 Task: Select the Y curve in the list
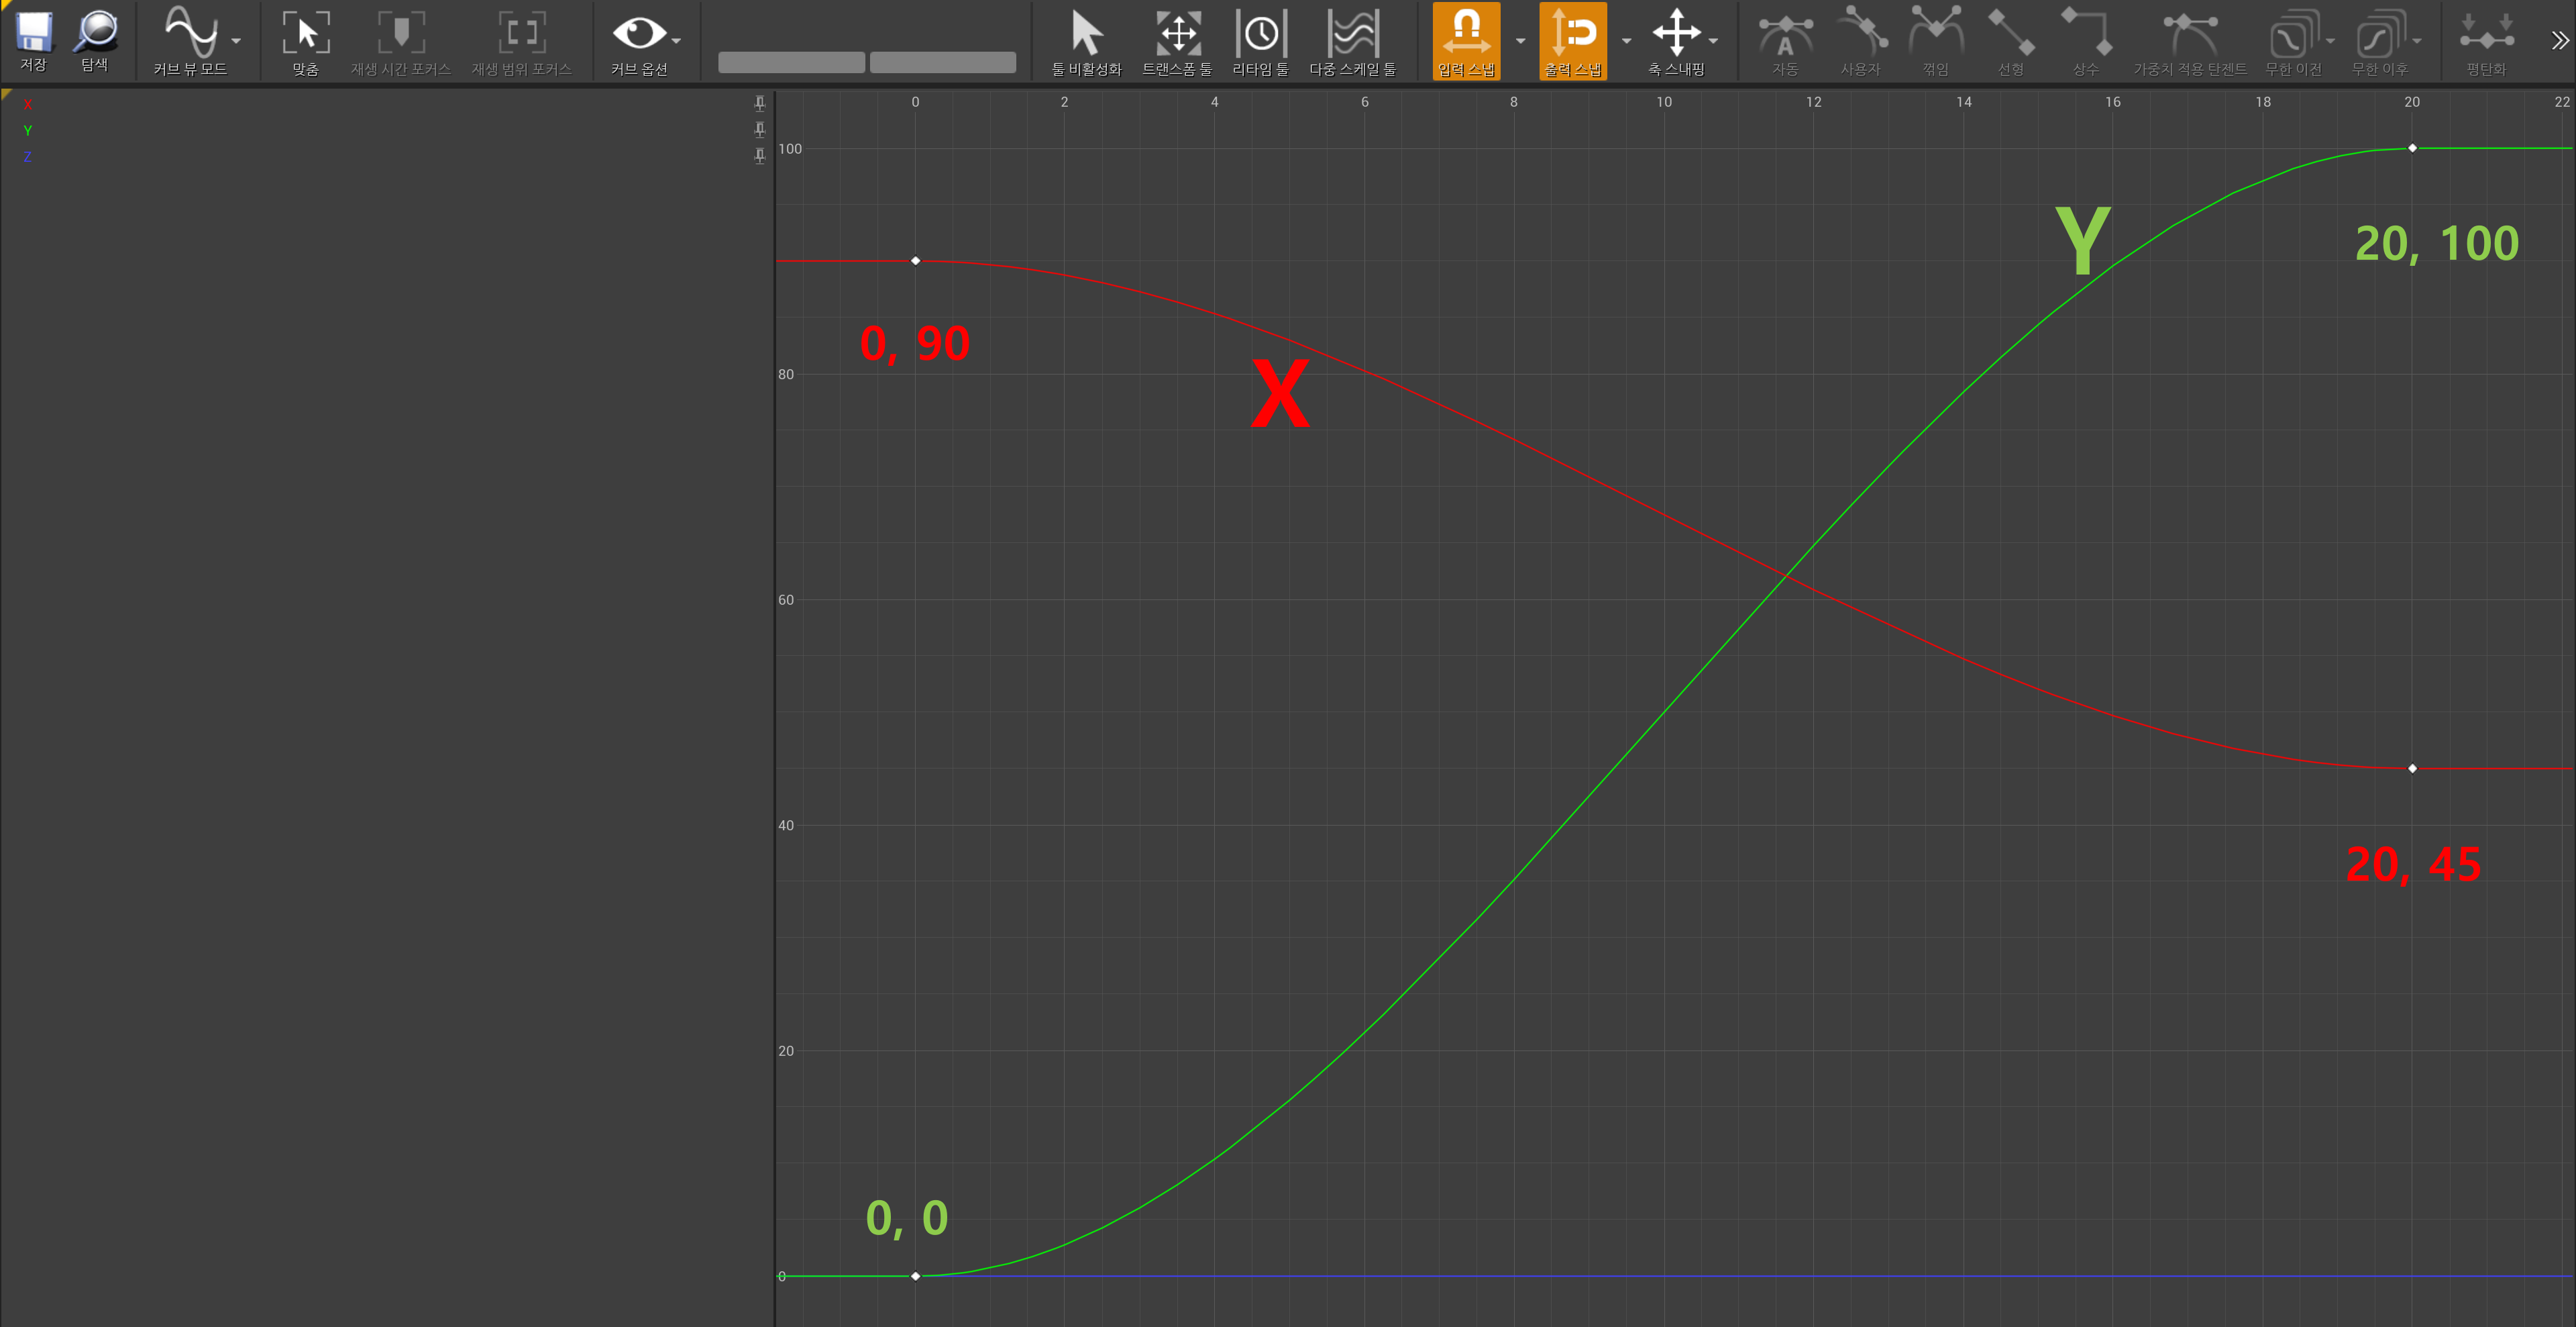click(x=28, y=131)
